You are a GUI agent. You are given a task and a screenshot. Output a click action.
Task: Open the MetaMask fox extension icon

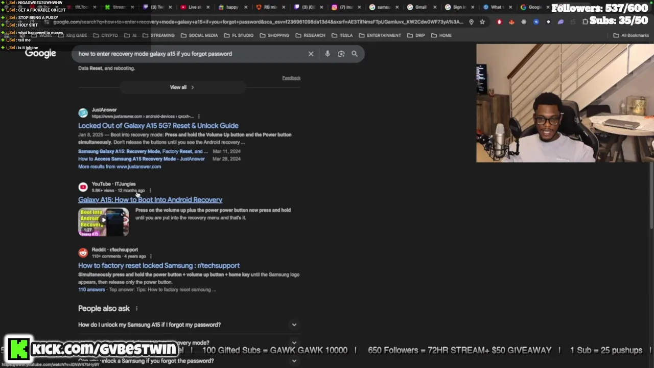511,22
